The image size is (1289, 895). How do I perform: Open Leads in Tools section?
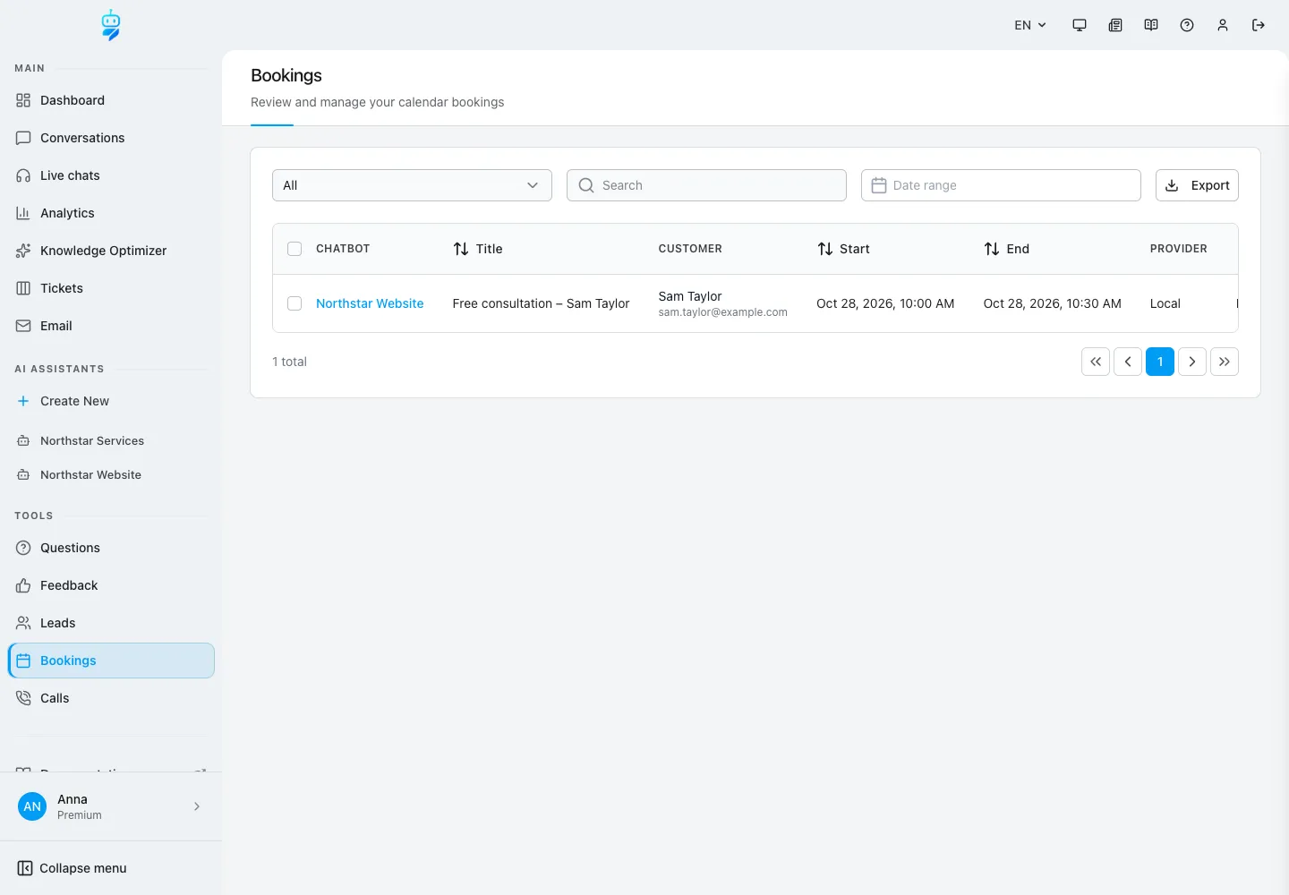pos(111,623)
